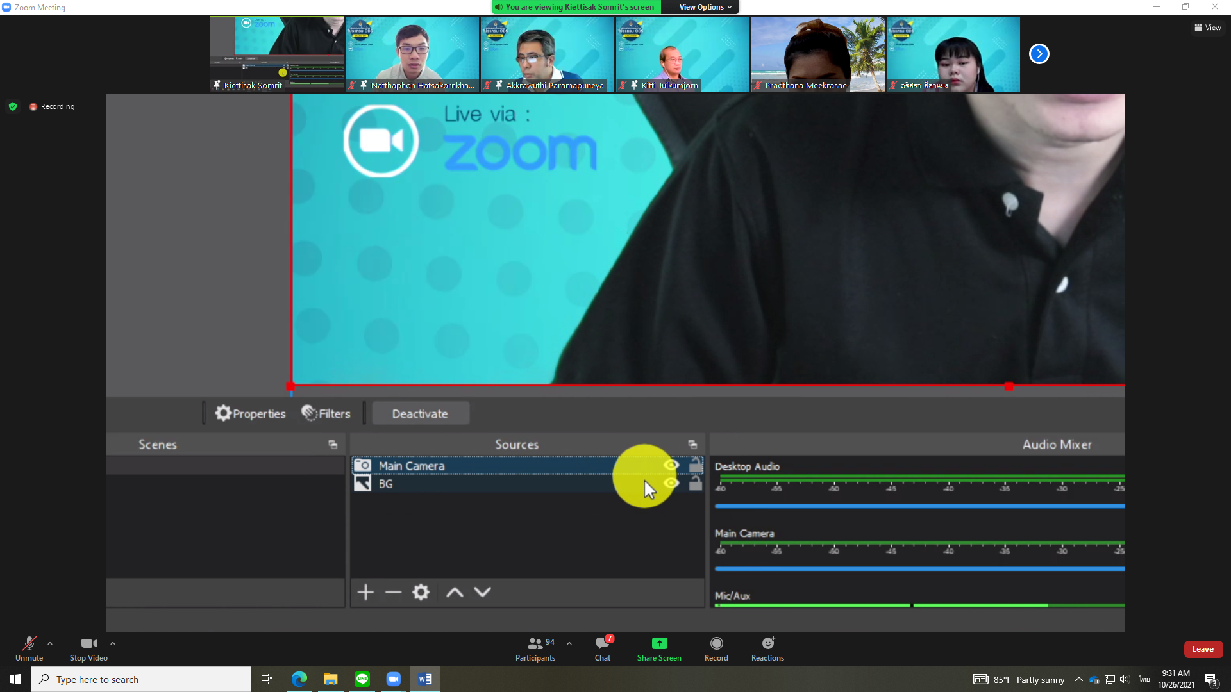This screenshot has height=692, width=1231.
Task: Select Main Camera source row
Action: (527, 466)
